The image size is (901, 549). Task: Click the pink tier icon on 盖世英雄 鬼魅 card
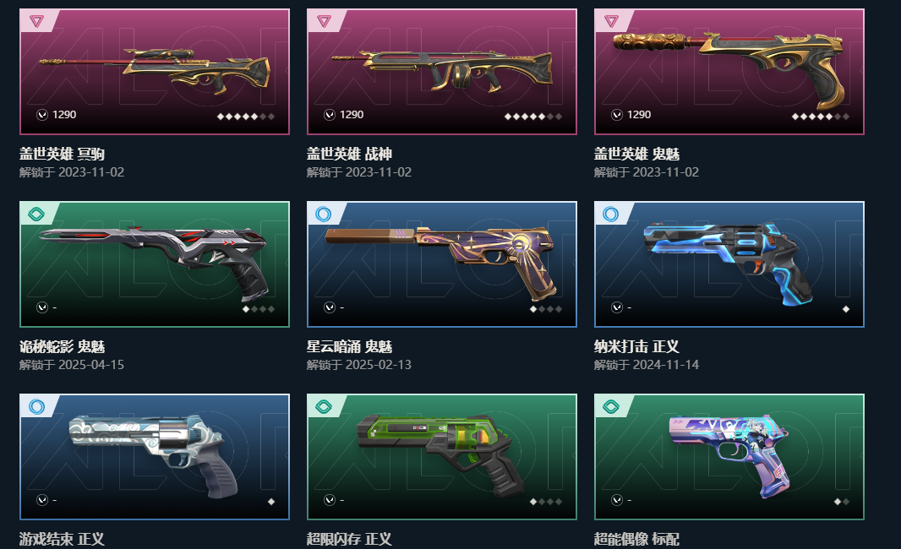tap(611, 21)
